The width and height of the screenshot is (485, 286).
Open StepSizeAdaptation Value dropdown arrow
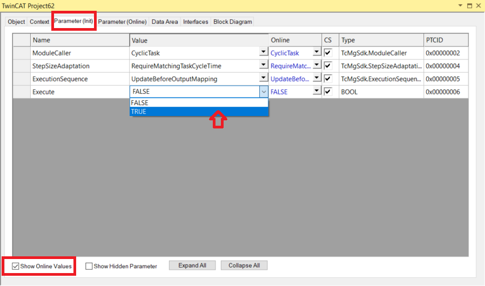(263, 65)
